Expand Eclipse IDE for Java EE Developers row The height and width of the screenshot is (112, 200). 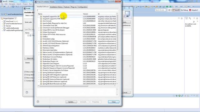point(39,30)
